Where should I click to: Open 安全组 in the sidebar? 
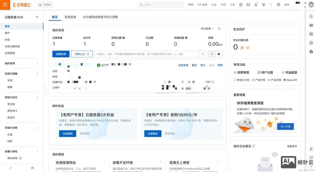(11, 104)
